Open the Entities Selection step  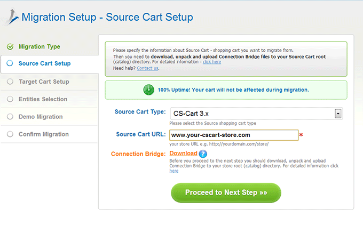43,99
